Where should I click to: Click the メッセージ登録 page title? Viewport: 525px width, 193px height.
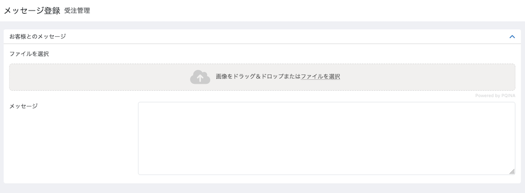click(x=32, y=10)
